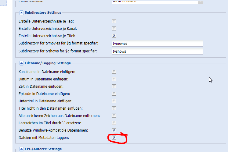Check 'Titel nicht in den Dateinamen einfügen'
Viewport: 228px width, 152px height.
pyautogui.click(x=114, y=108)
